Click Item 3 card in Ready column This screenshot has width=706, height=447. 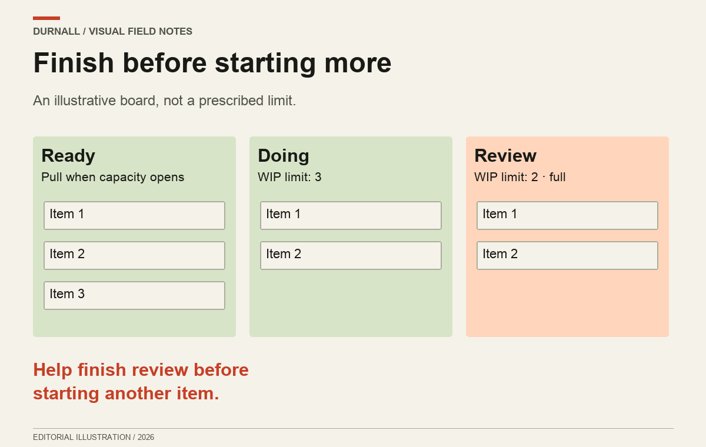pos(134,295)
